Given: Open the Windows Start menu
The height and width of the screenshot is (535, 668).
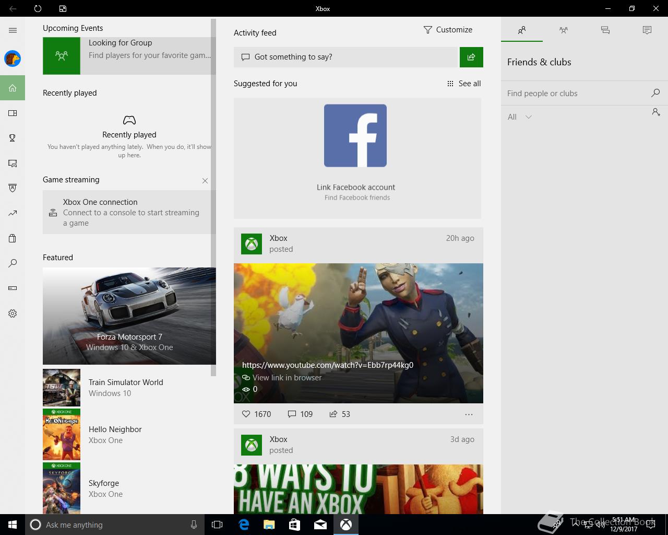Looking at the screenshot, I should coord(13,525).
